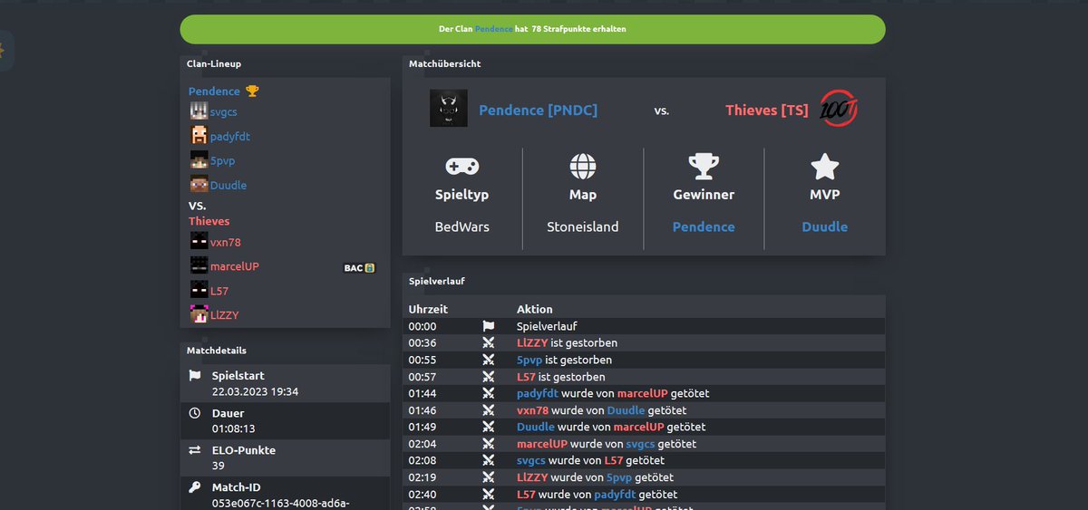The width and height of the screenshot is (1088, 510).
Task: Click the 5pvp player head avatar
Action: click(199, 160)
